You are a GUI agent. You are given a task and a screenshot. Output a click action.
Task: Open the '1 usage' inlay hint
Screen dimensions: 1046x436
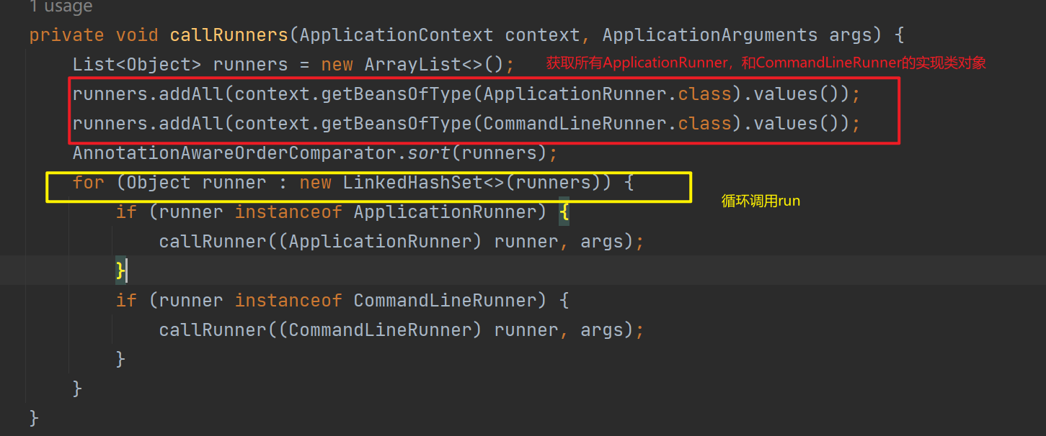(61, 7)
